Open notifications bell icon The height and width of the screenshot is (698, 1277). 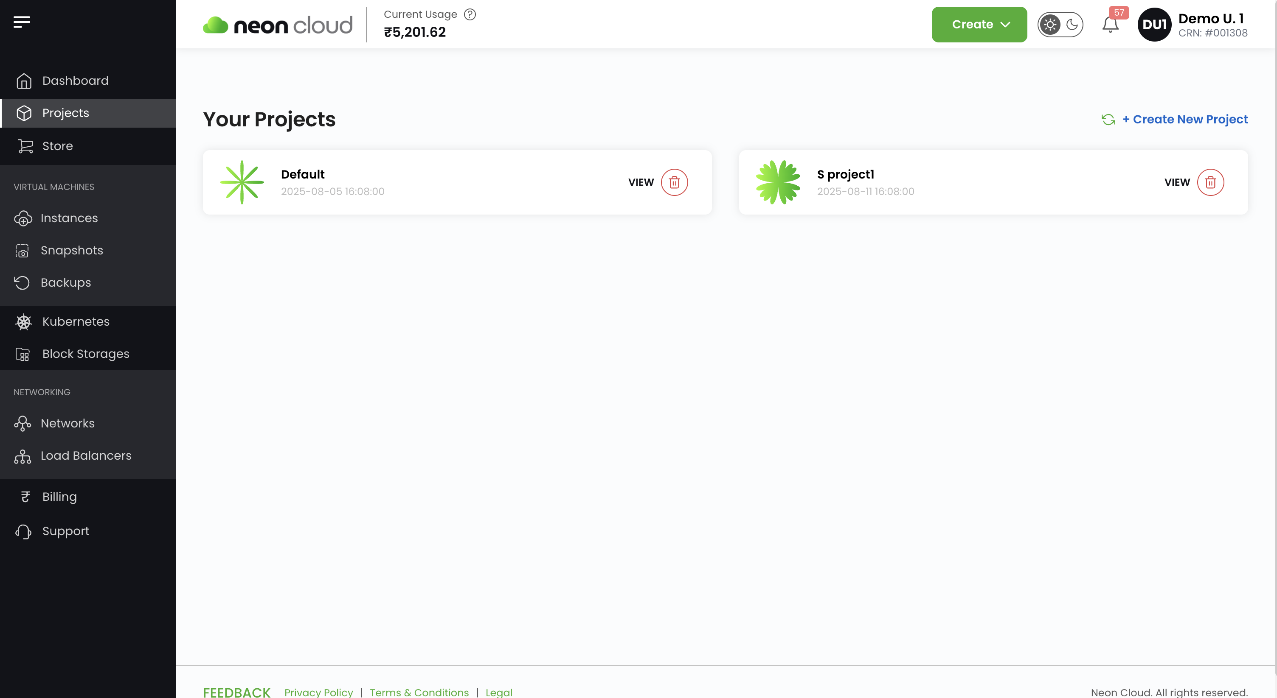coord(1110,24)
